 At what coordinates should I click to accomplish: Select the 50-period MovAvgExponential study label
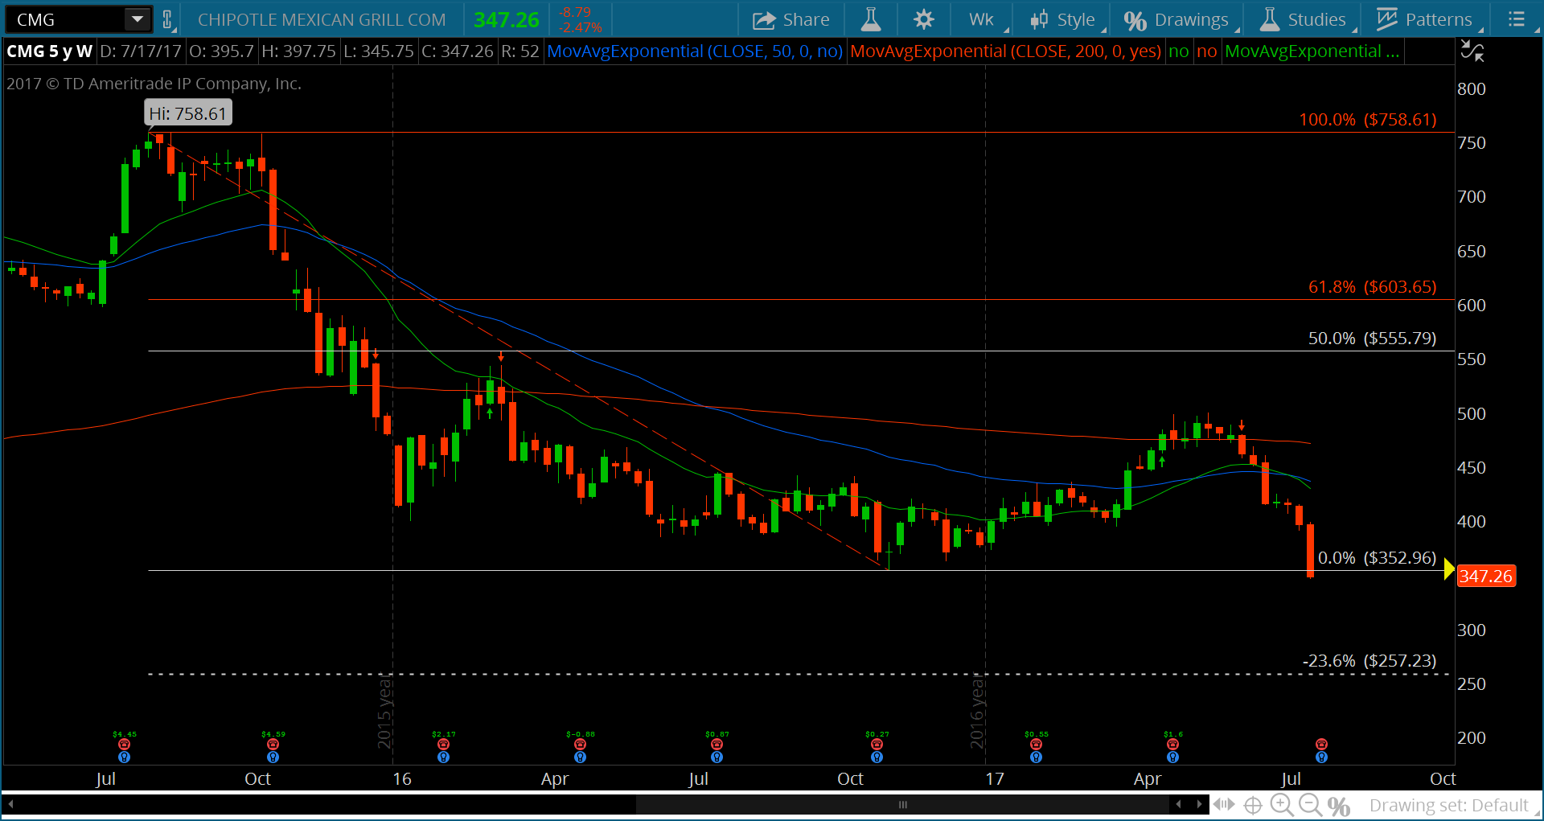coord(694,51)
